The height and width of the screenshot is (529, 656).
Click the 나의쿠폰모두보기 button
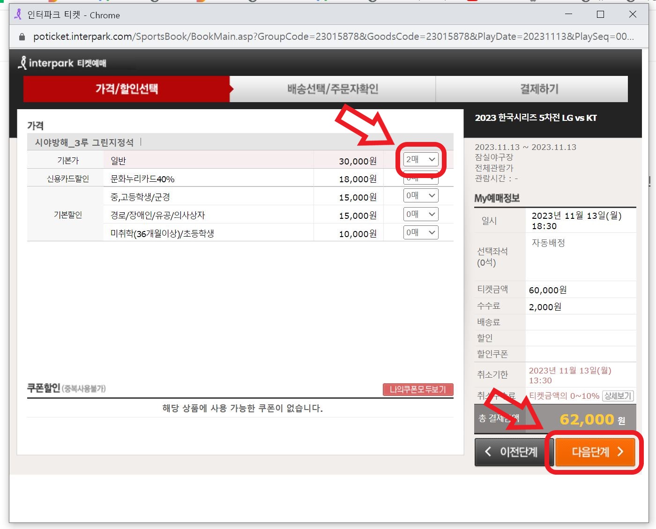click(418, 389)
